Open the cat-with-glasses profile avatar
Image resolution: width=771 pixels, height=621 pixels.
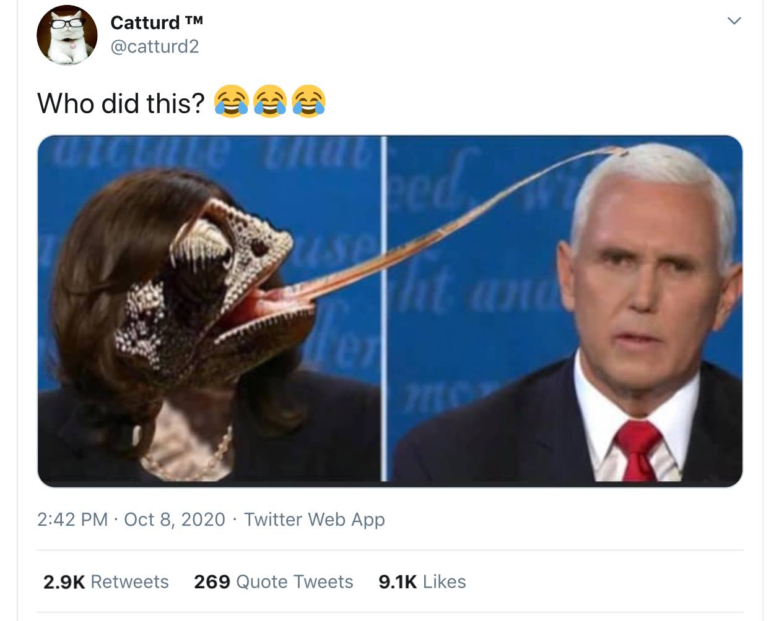[68, 35]
